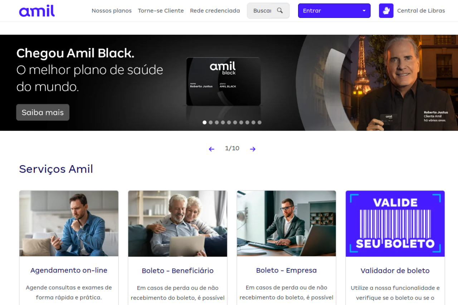Select the last carousel dot indicator
This screenshot has width=458, height=305.
[x=259, y=122]
